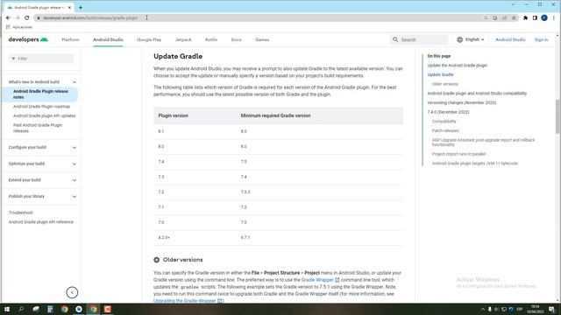The image size is (561, 315).
Task: Jump to Android Gradle plugin and Android Studio compatibility
Action: pyautogui.click(x=477, y=94)
